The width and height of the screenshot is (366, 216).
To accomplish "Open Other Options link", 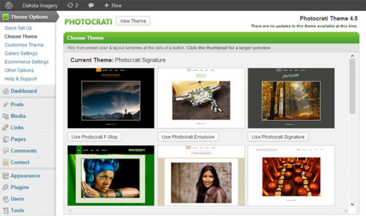I will pyautogui.click(x=19, y=70).
